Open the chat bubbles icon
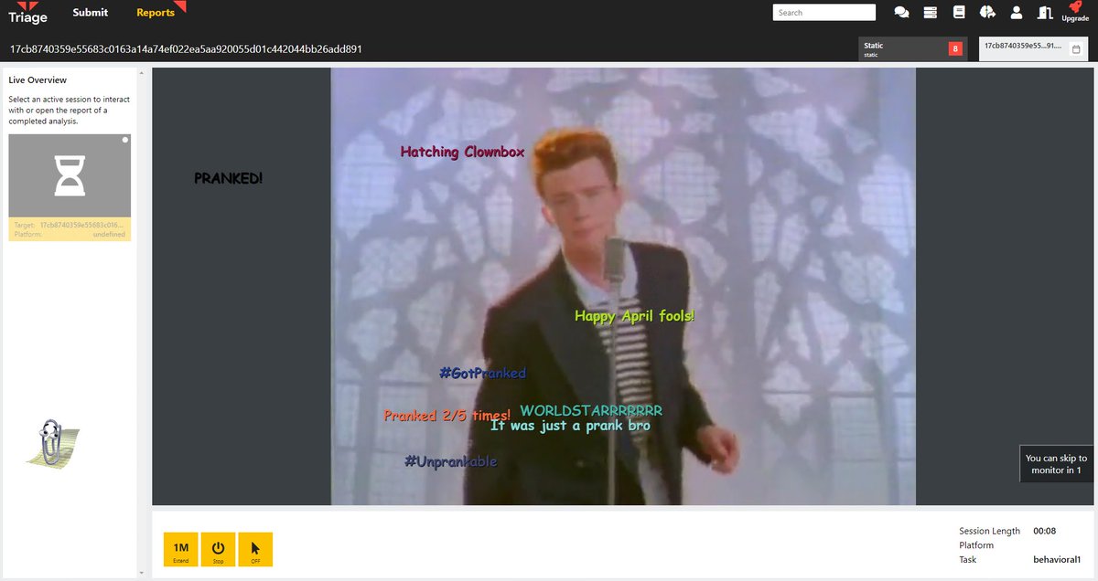Screen dimensions: 1098x581 [901, 13]
